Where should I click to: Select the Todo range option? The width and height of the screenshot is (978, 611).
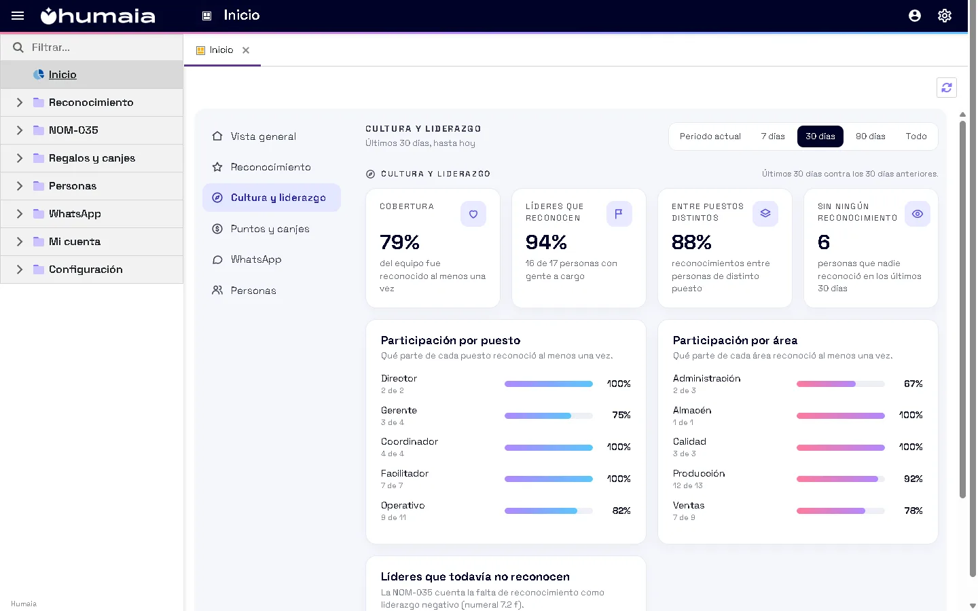(916, 136)
